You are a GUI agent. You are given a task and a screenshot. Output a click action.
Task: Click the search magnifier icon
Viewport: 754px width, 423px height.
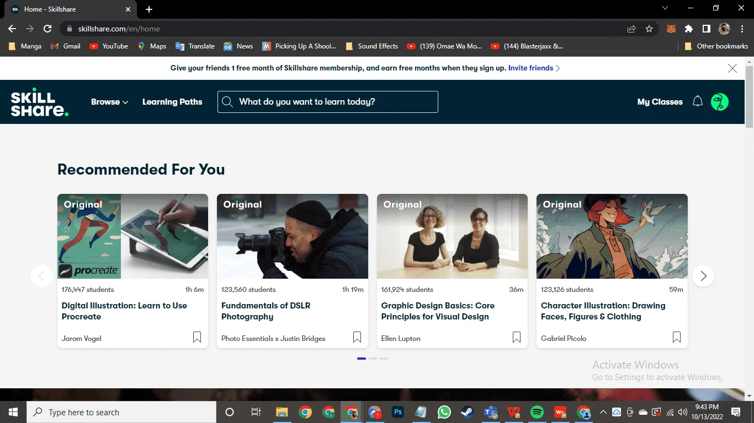point(227,102)
